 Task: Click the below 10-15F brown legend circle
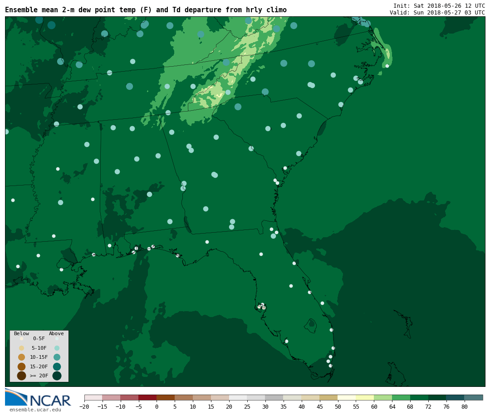pos(21,357)
